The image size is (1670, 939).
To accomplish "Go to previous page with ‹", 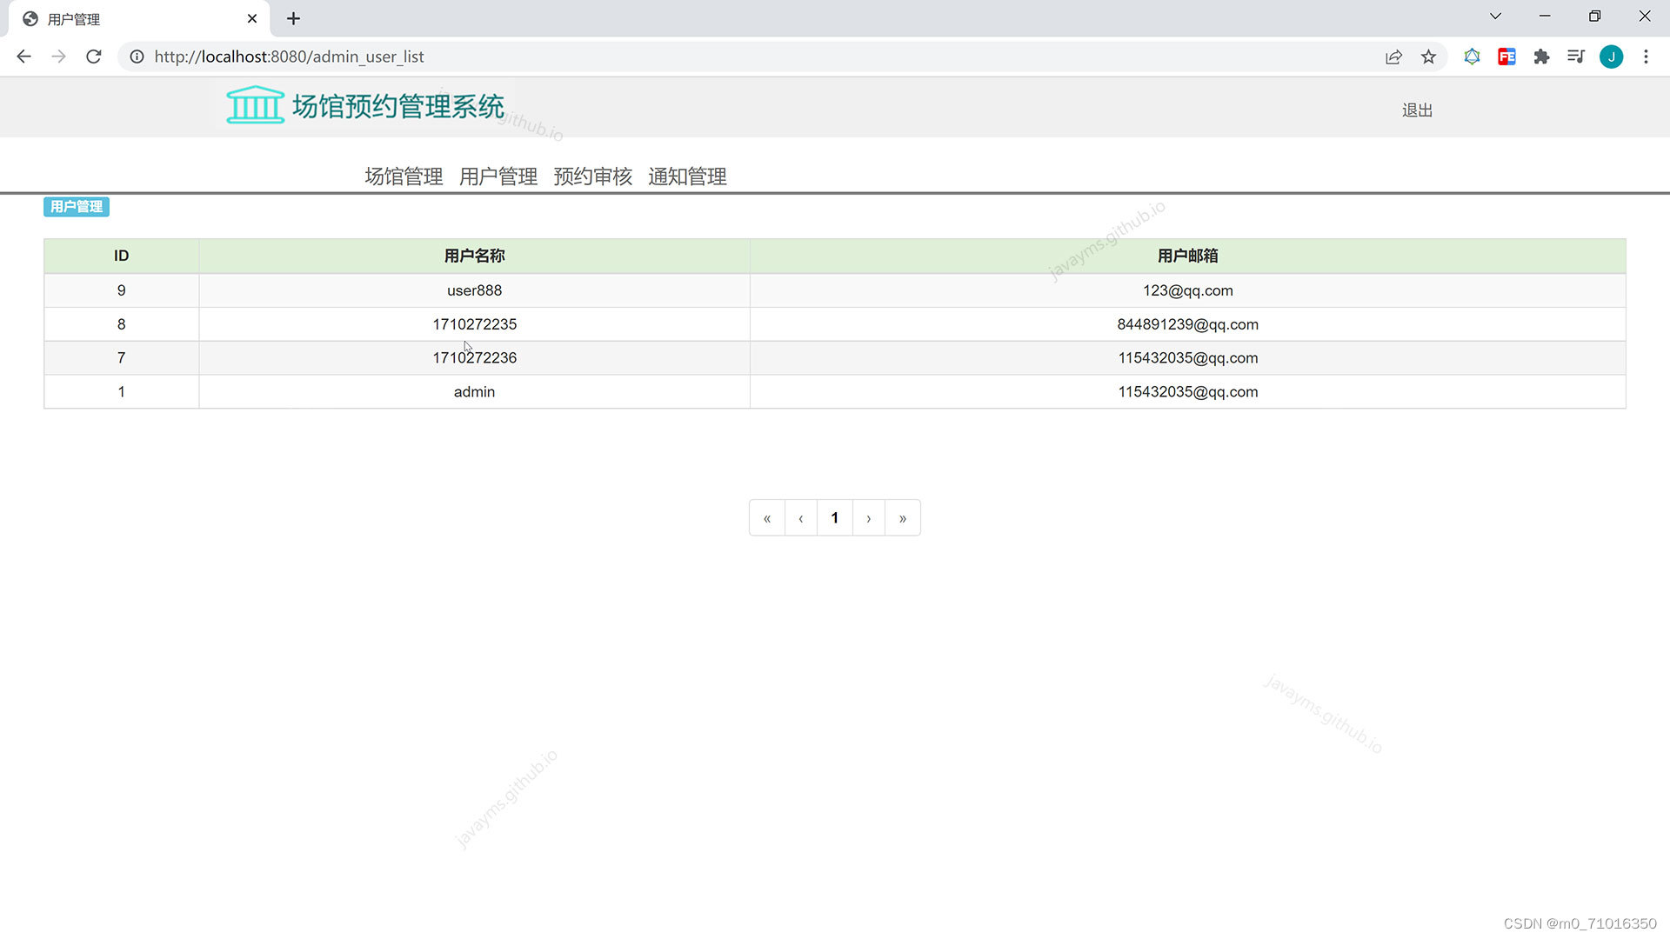I will click(x=801, y=518).
